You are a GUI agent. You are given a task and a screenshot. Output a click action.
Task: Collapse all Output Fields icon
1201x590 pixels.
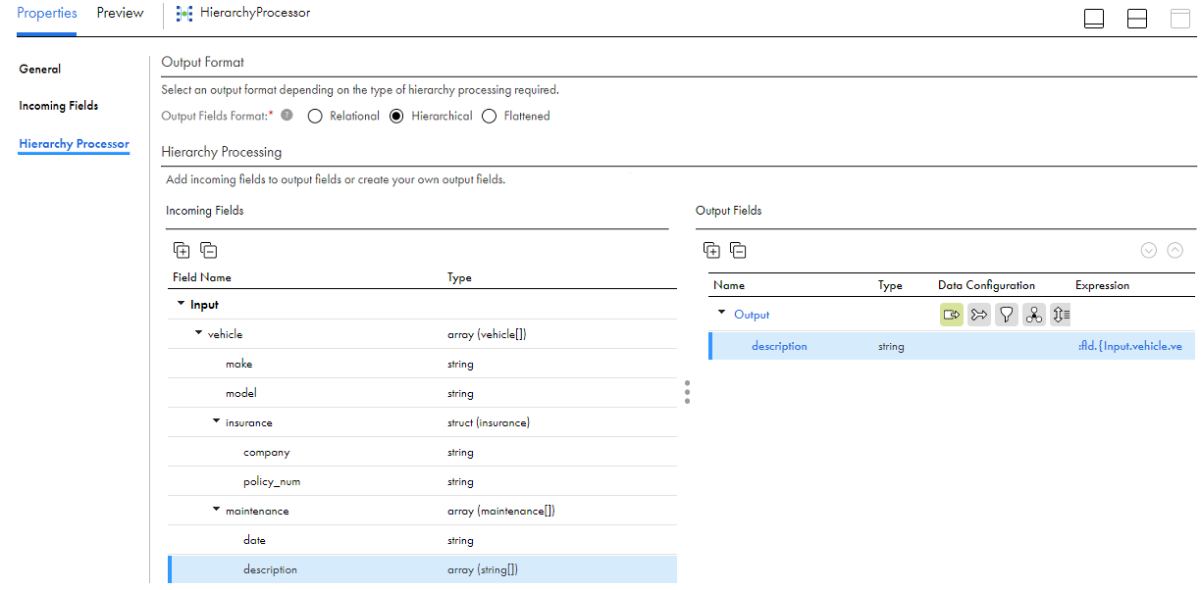[739, 251]
